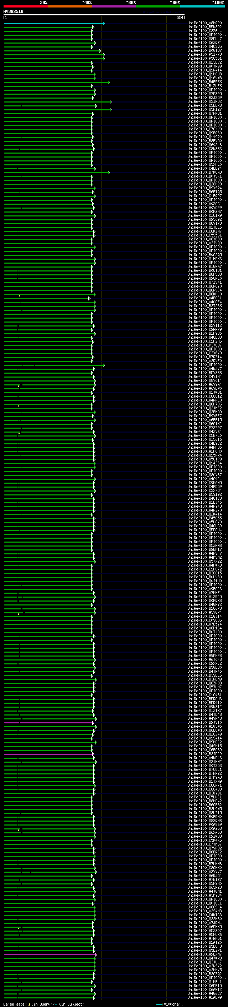Image resolution: width=228 pixels, height=1007 pixels.
Task: Select hit label UniRef100_B2ID29
Action: (x=204, y=754)
